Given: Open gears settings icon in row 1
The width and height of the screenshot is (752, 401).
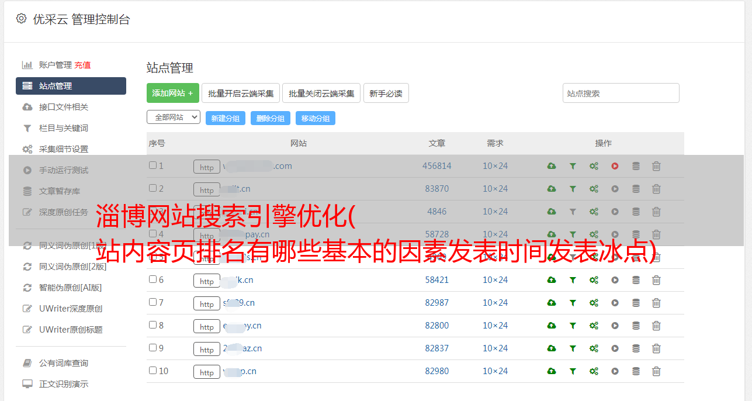Looking at the screenshot, I should pyautogui.click(x=594, y=166).
